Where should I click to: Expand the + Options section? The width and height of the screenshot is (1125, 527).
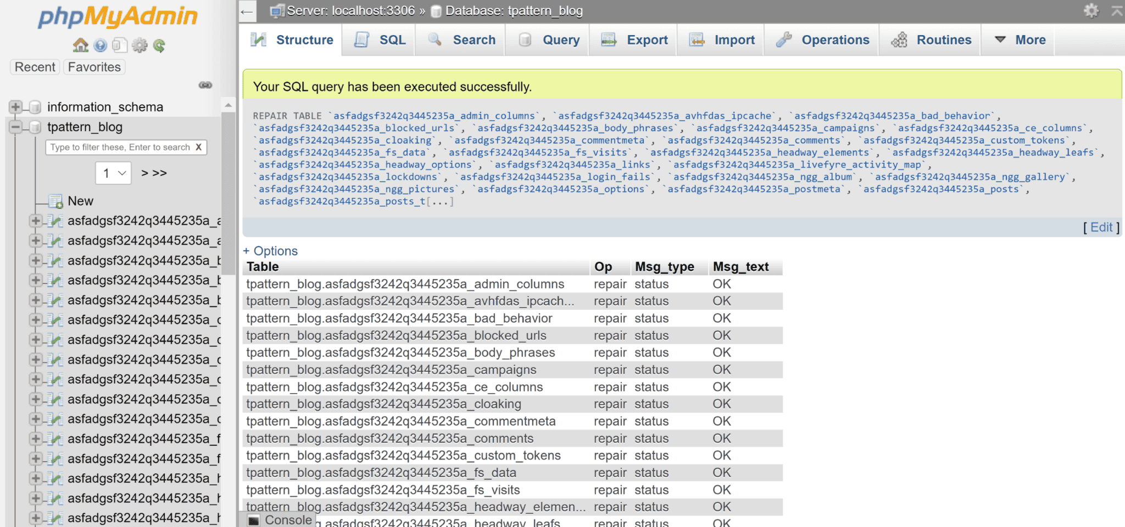pos(270,251)
